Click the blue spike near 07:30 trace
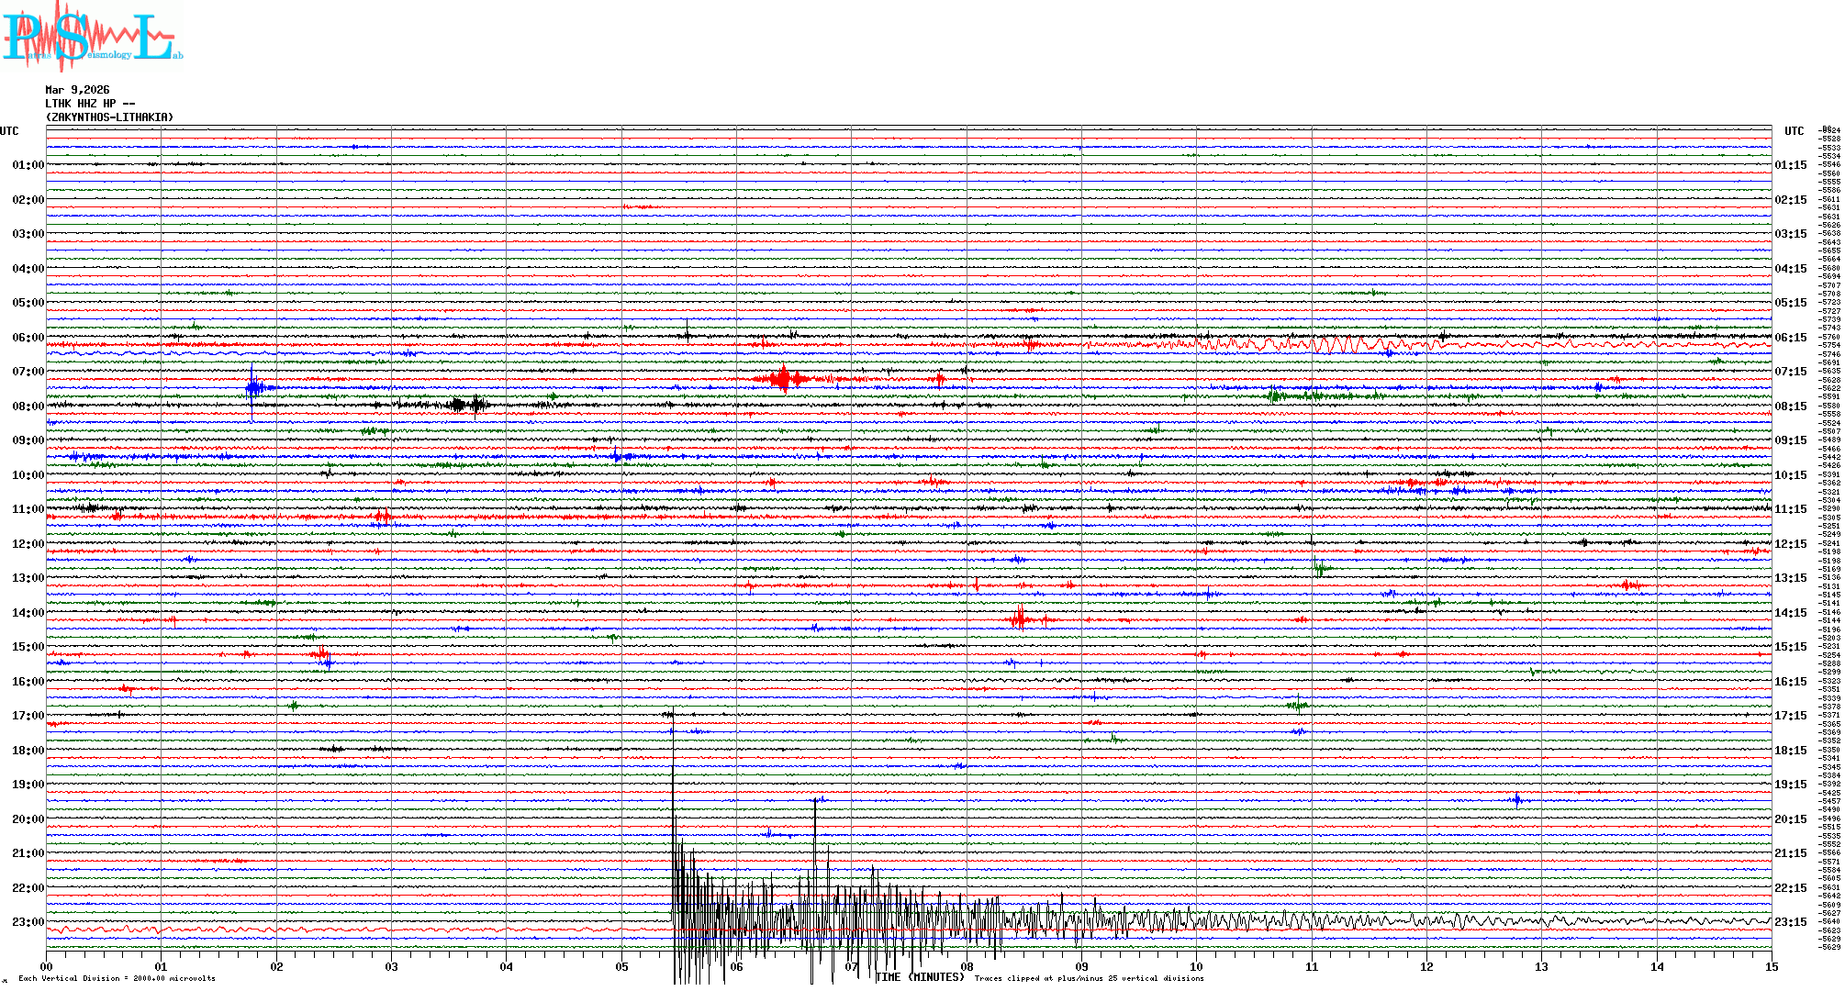The height and width of the screenshot is (991, 1845). [252, 387]
